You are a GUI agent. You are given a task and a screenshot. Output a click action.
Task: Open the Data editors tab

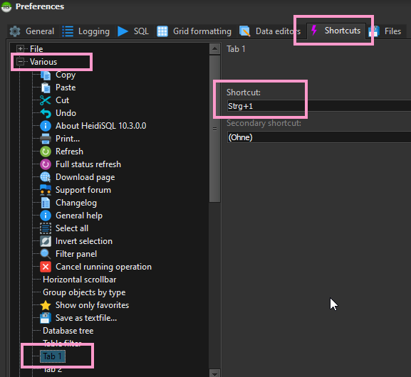pyautogui.click(x=270, y=31)
